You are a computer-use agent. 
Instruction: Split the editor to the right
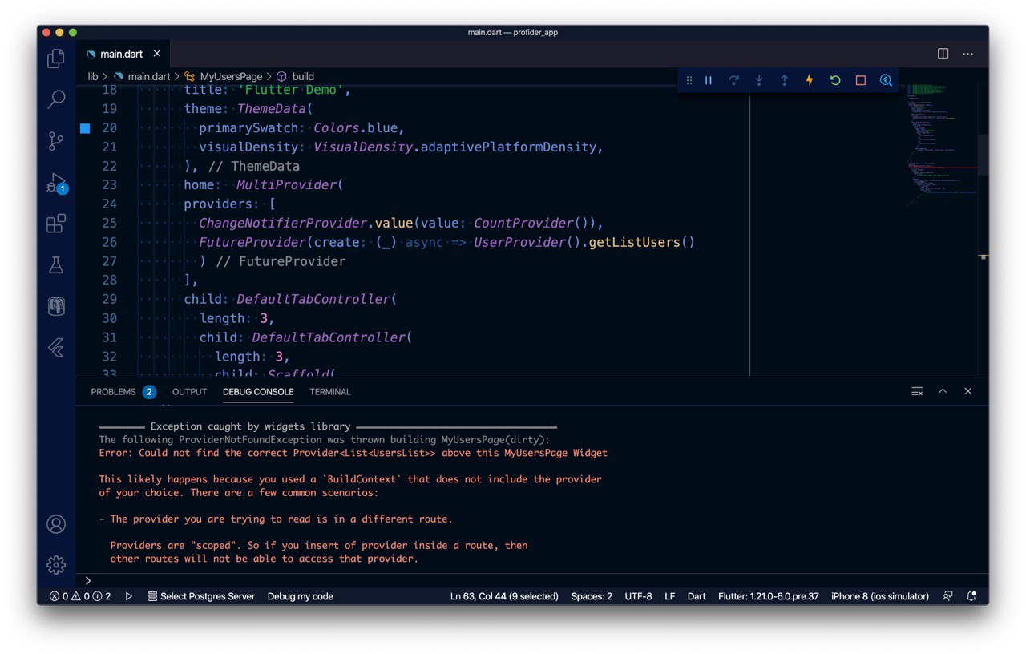943,54
